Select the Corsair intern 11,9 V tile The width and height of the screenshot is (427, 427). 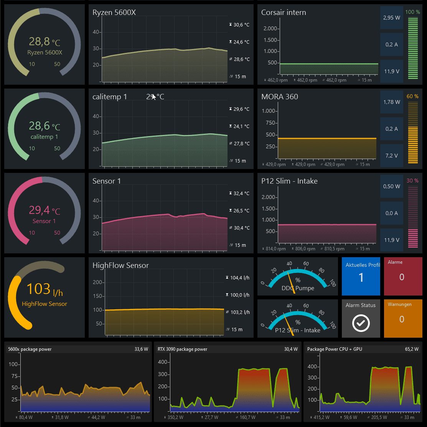click(392, 71)
